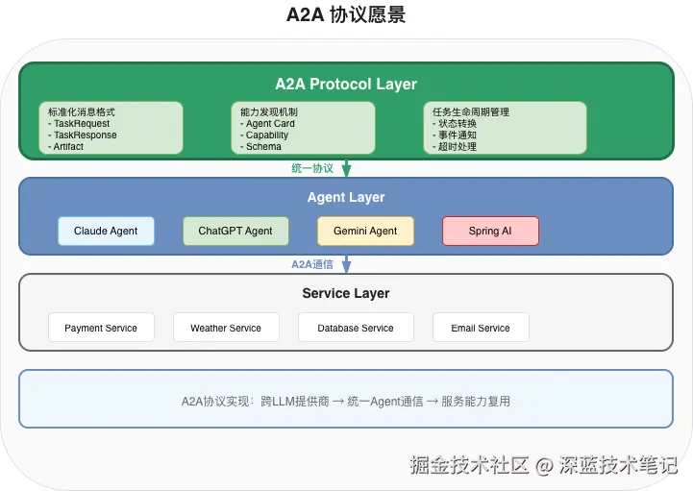Screen dimensions: 693x491
Task: Select the Email Service box
Action: tap(481, 328)
